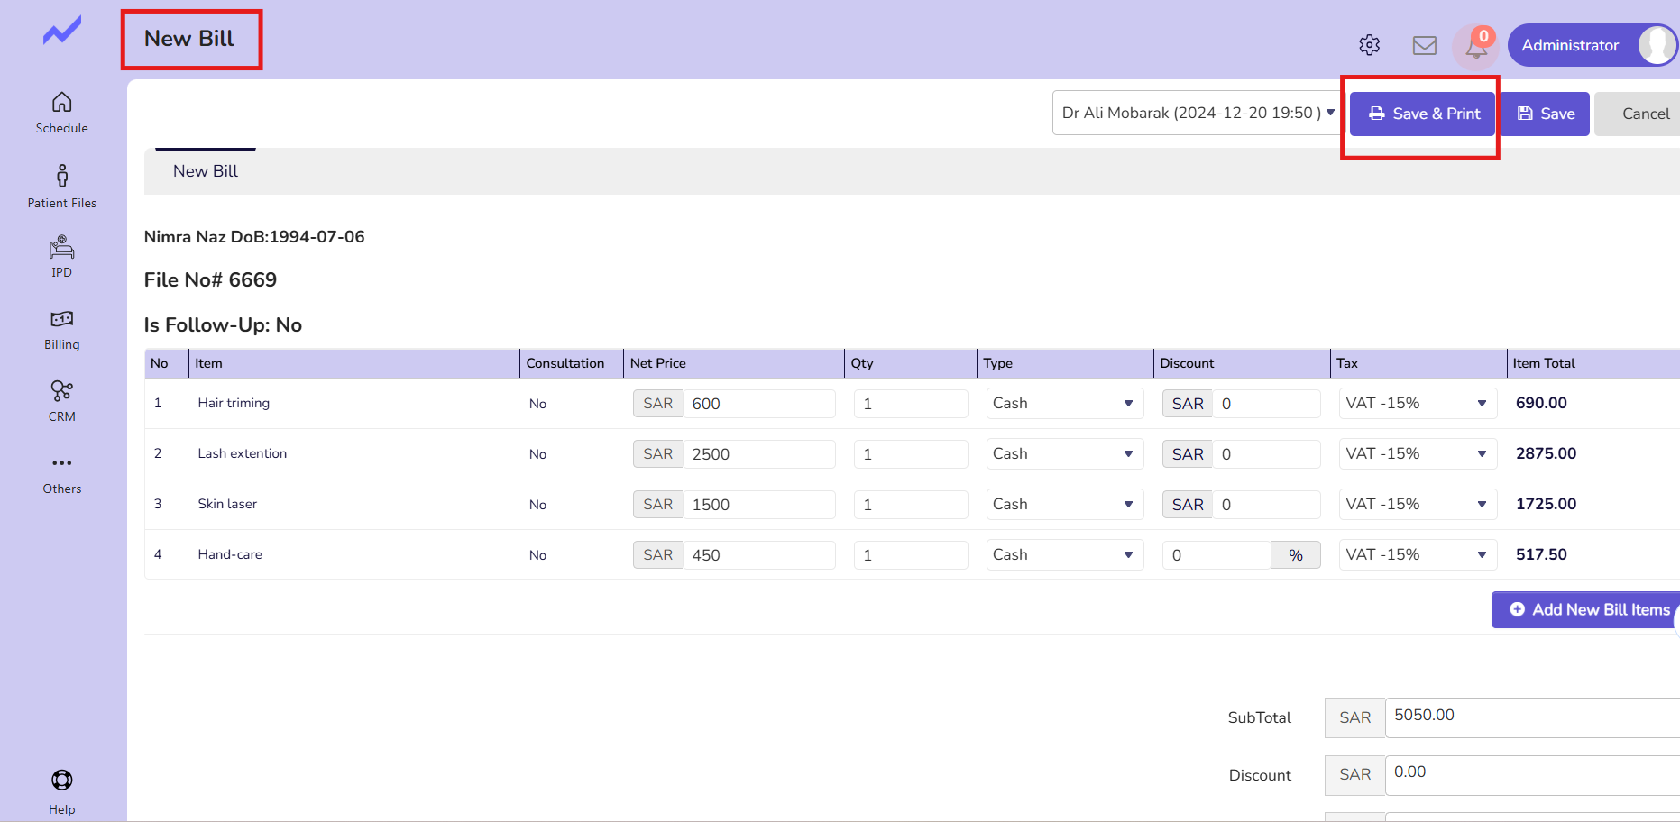Toggle percent discount unit for Hand-care
The width and height of the screenshot is (1680, 822).
(1295, 555)
